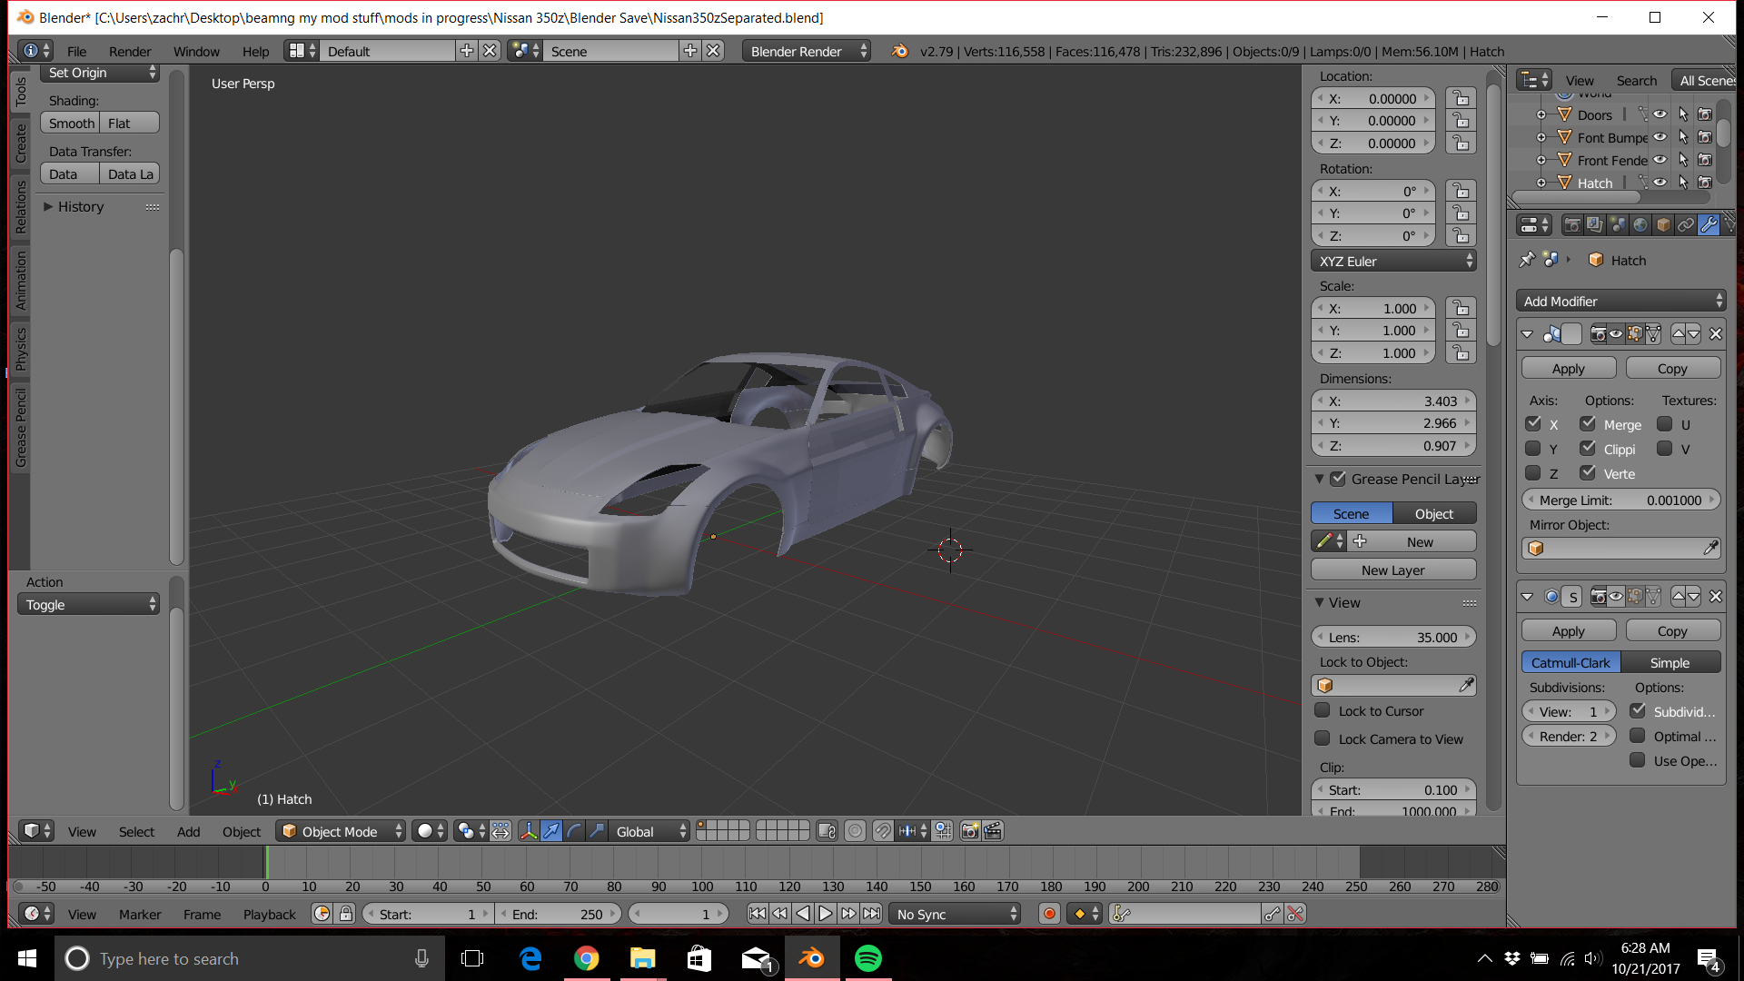
Task: Toggle auto keyframe record button
Action: 1049,914
